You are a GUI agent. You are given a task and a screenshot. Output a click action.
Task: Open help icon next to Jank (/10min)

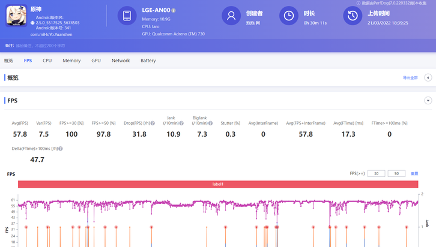coord(181,123)
